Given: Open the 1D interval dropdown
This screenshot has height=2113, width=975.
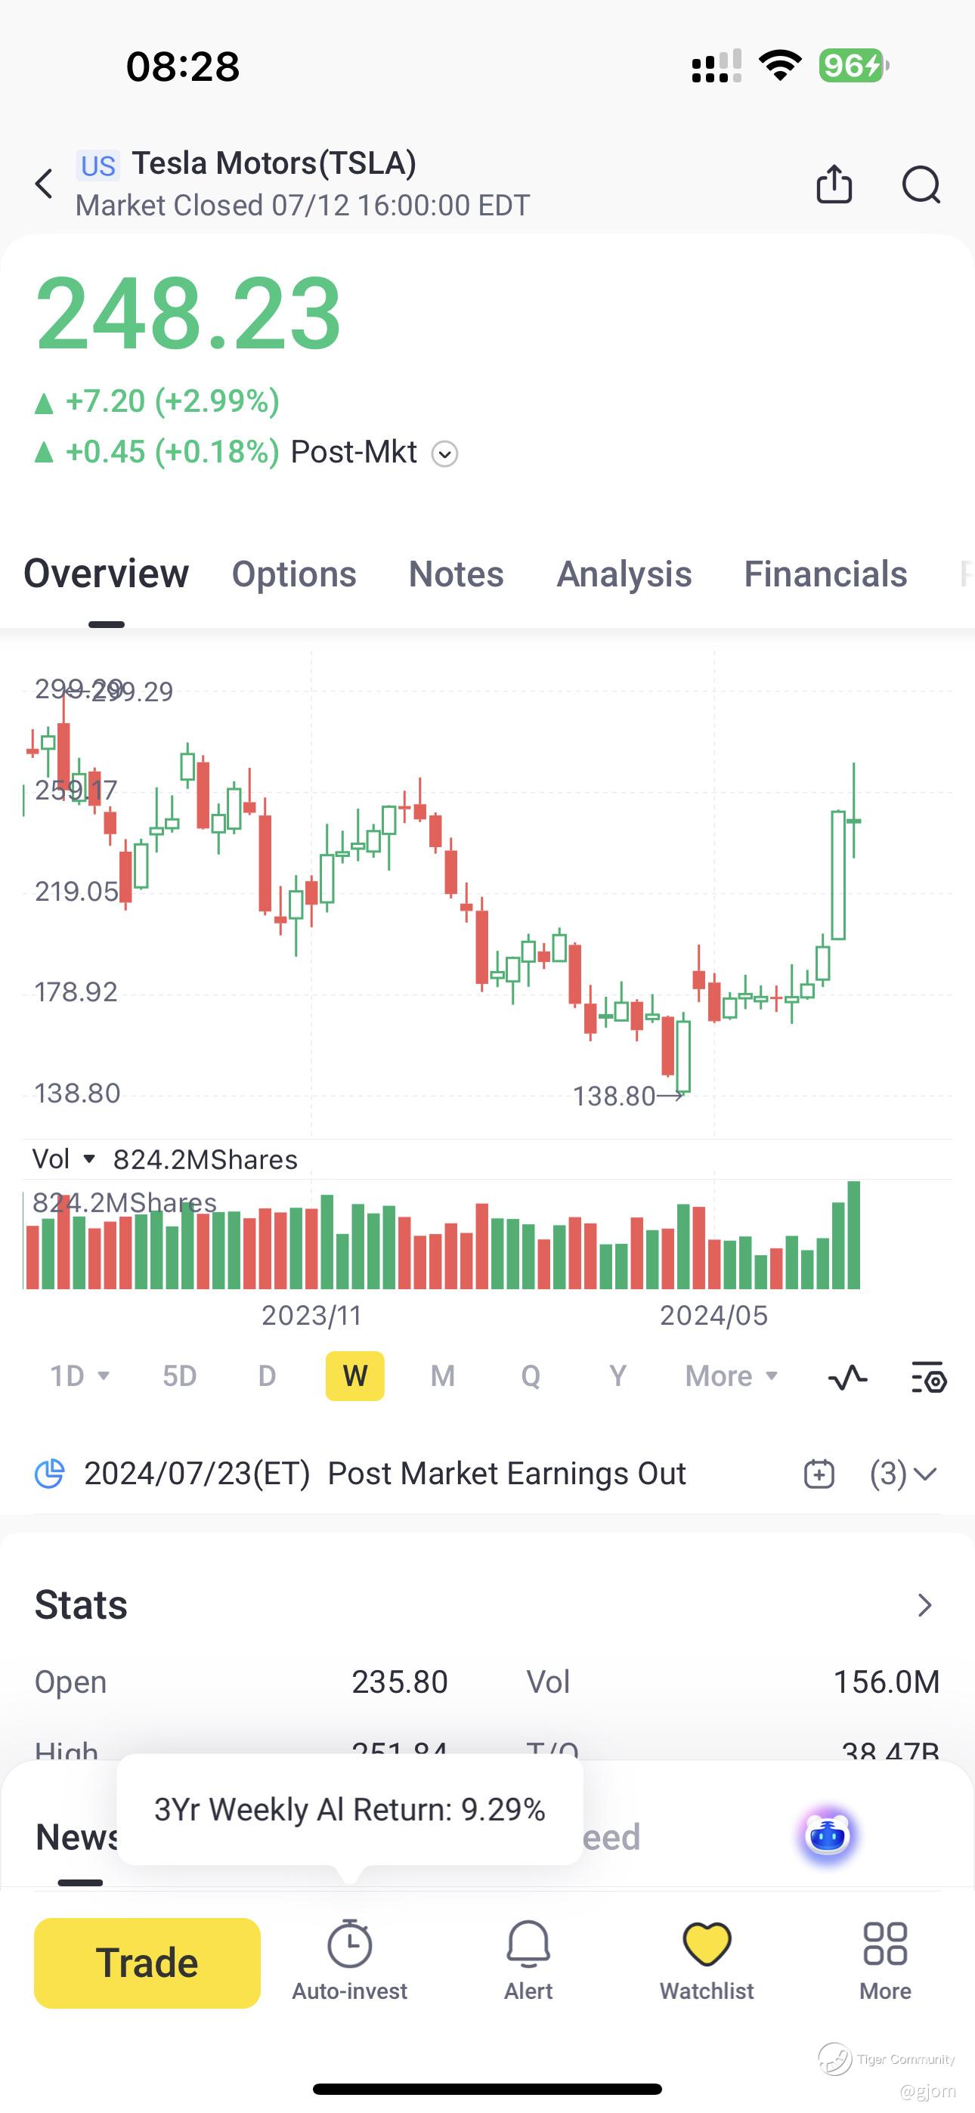Looking at the screenshot, I should tap(79, 1375).
